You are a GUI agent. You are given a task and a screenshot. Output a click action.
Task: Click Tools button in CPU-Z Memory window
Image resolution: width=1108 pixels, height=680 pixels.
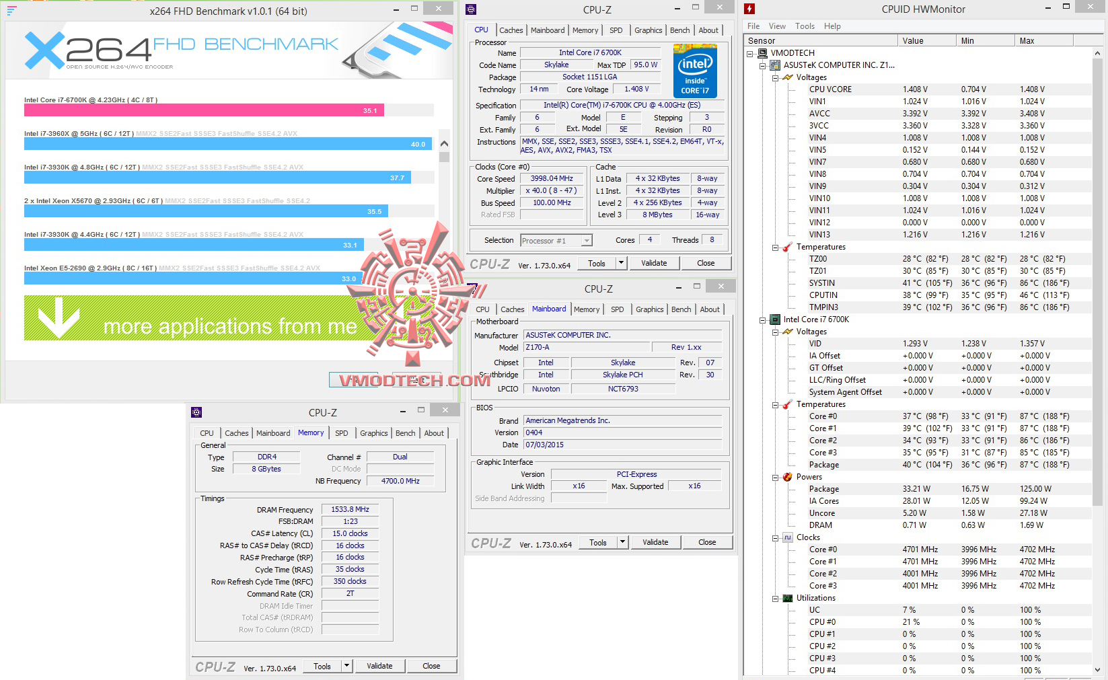coord(322,666)
